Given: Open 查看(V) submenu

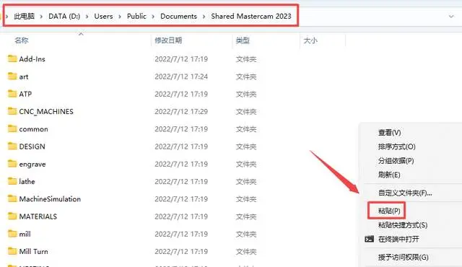Looking at the screenshot, I should (390, 133).
